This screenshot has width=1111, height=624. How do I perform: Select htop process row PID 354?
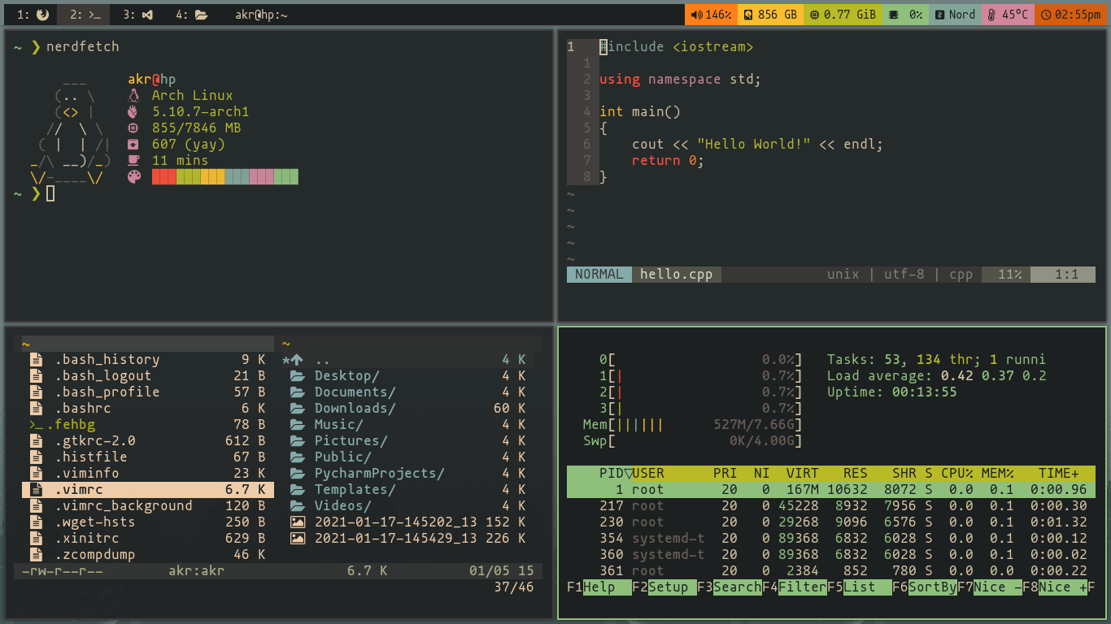831,538
